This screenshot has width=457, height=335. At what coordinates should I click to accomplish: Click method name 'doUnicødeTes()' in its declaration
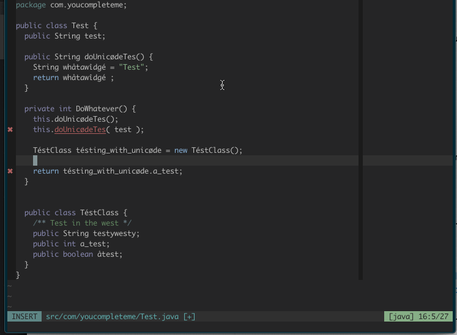click(114, 57)
